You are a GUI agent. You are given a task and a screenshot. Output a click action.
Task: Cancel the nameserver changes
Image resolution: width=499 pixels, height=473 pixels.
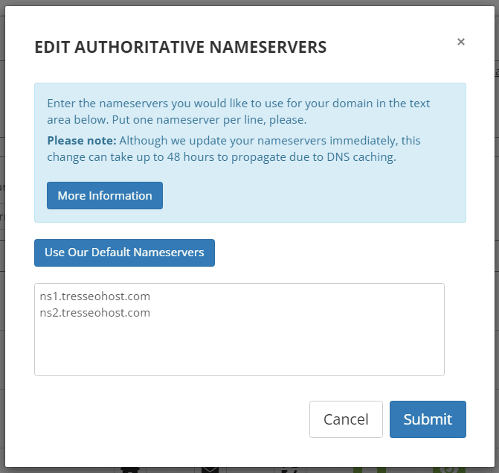(346, 419)
